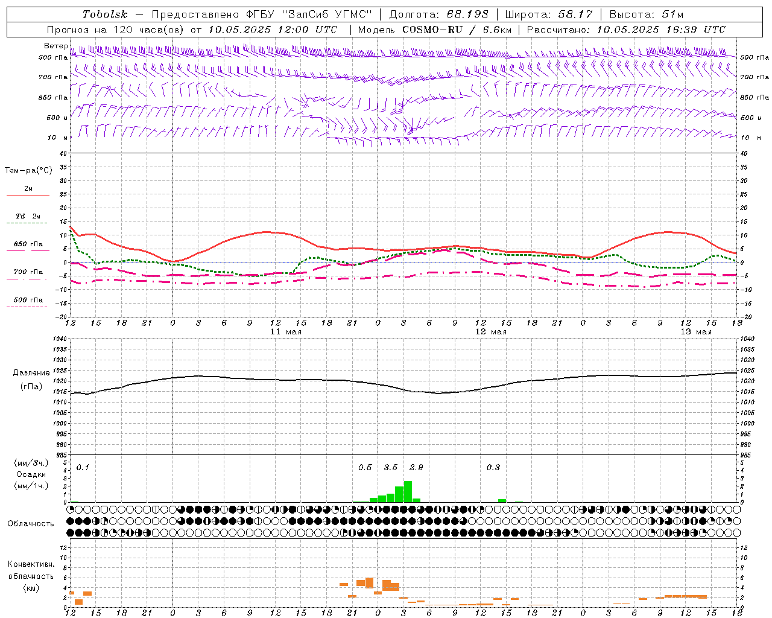
Task: Click "850 гПа" entry in temperature legend
Action: pyautogui.click(x=28, y=244)
